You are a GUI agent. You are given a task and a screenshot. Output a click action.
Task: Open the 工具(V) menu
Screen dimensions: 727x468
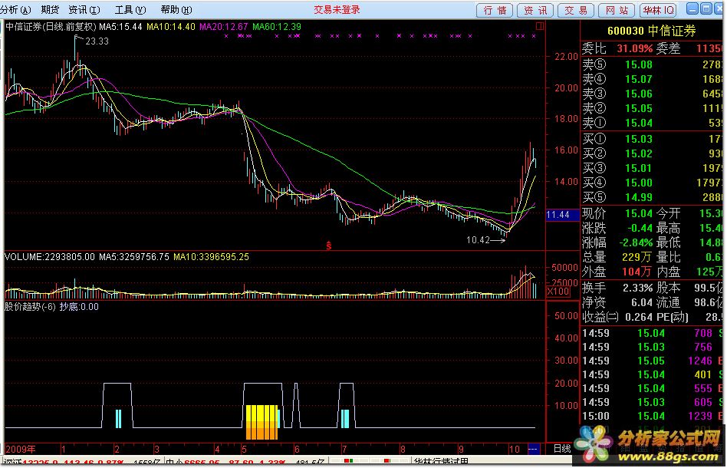(130, 10)
